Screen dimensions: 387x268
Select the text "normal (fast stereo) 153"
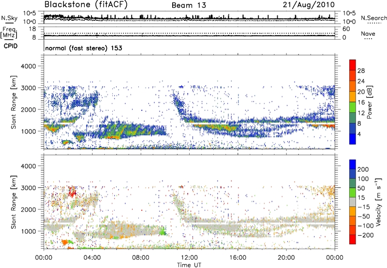coord(84,48)
